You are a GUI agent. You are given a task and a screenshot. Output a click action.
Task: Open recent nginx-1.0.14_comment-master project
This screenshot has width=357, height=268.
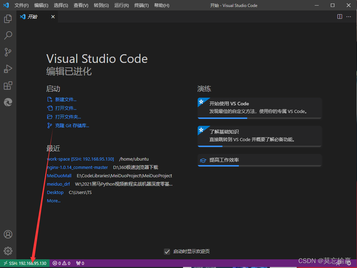click(77, 168)
